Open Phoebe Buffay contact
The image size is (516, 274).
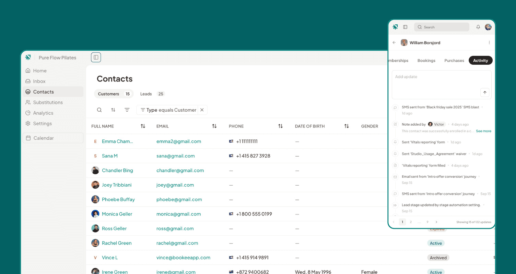coord(118,200)
